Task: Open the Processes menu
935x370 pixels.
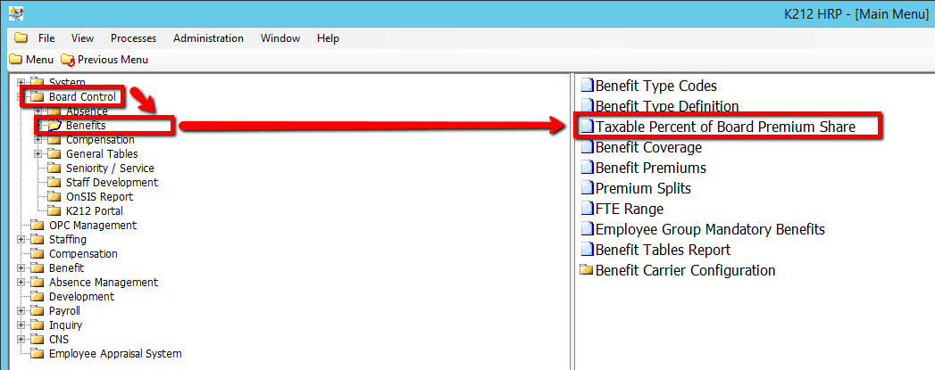Action: pyautogui.click(x=133, y=38)
